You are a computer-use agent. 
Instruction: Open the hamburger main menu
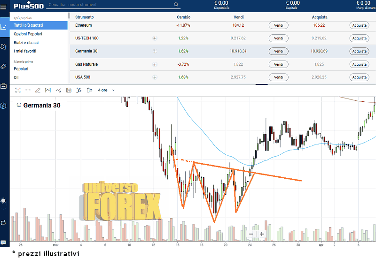[4, 6]
